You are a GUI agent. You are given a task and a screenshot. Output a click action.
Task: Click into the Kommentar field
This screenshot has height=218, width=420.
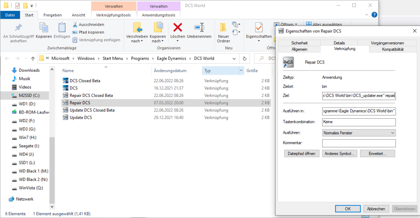click(359, 143)
